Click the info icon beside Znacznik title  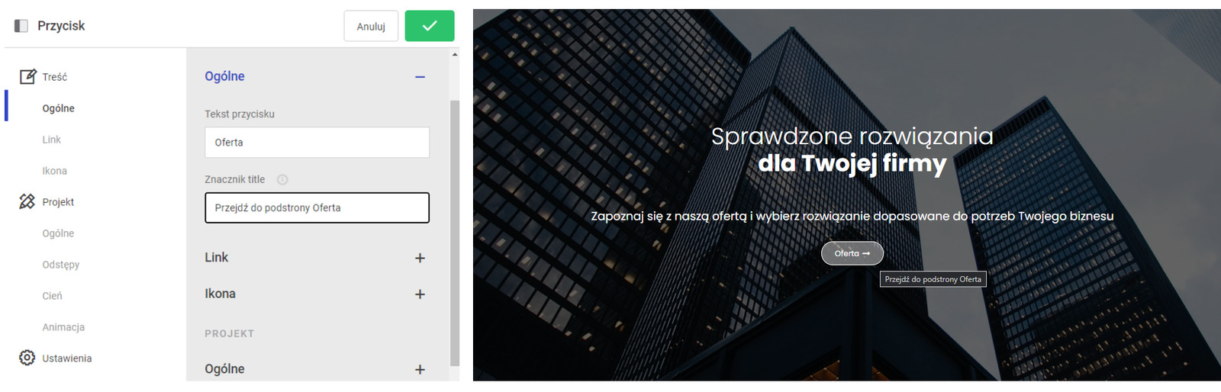282,180
